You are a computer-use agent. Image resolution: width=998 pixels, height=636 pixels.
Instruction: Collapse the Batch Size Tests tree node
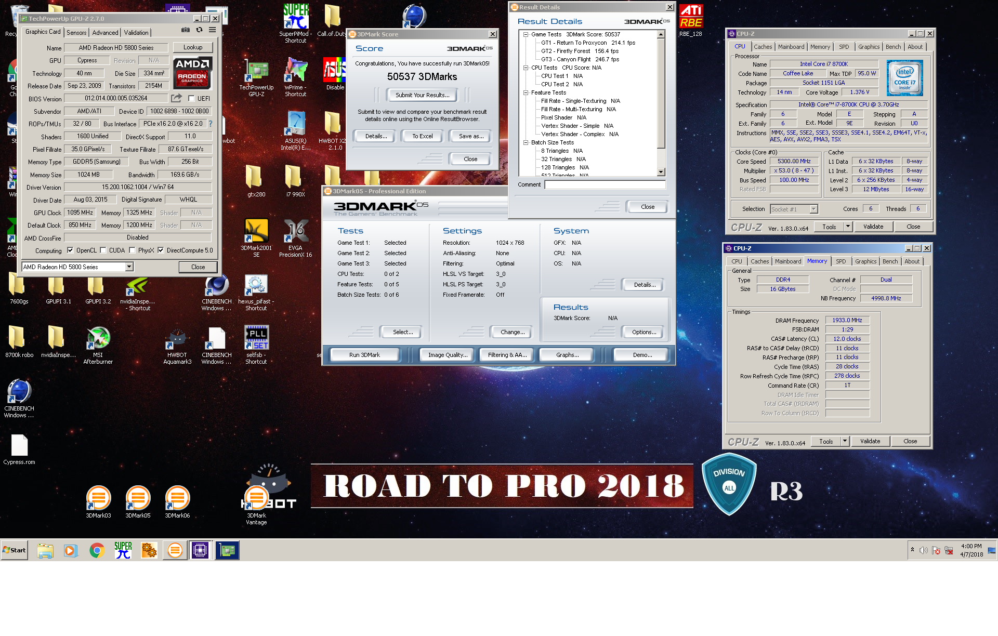tap(526, 142)
